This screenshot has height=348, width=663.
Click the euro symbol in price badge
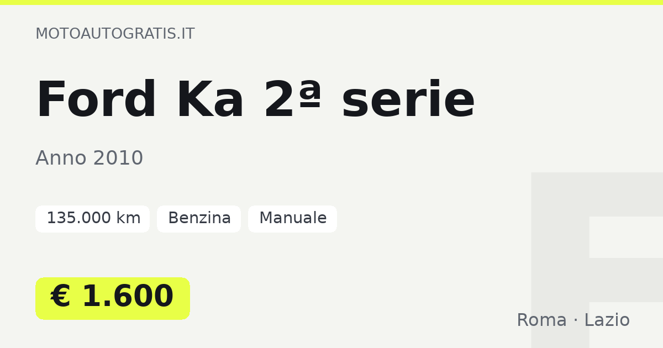pyautogui.click(x=61, y=297)
